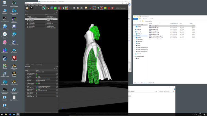Collapse the 0 NiNode Scene Root tree row

point(26,16)
